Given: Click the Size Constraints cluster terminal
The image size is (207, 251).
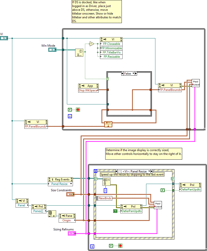Looking at the screenshot, I should click(x=70, y=194).
